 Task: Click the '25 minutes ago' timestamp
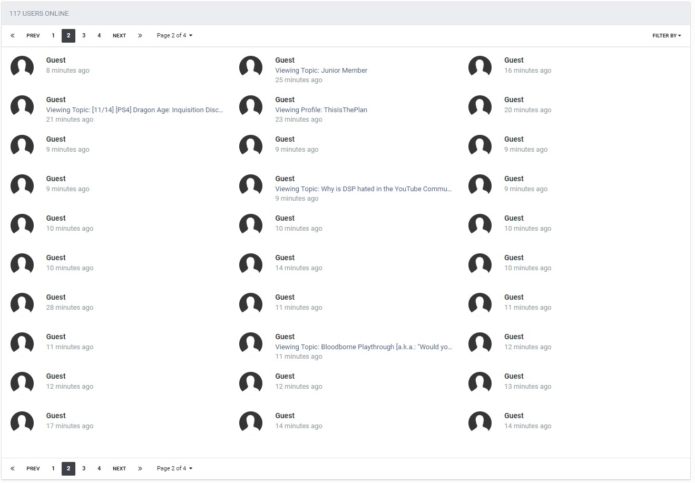point(299,80)
